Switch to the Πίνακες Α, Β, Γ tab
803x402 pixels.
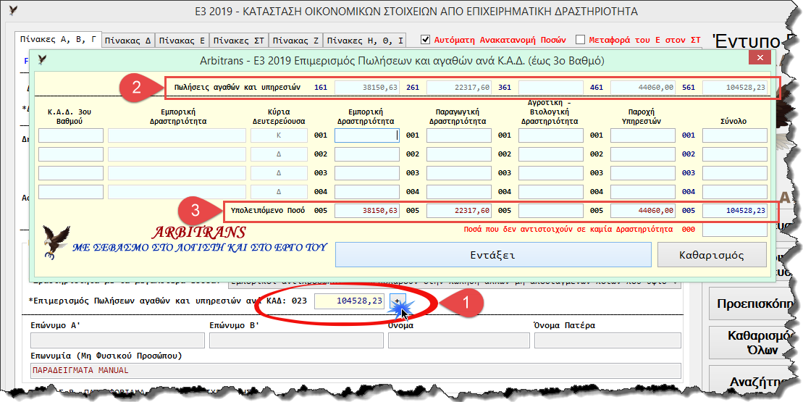click(x=57, y=39)
